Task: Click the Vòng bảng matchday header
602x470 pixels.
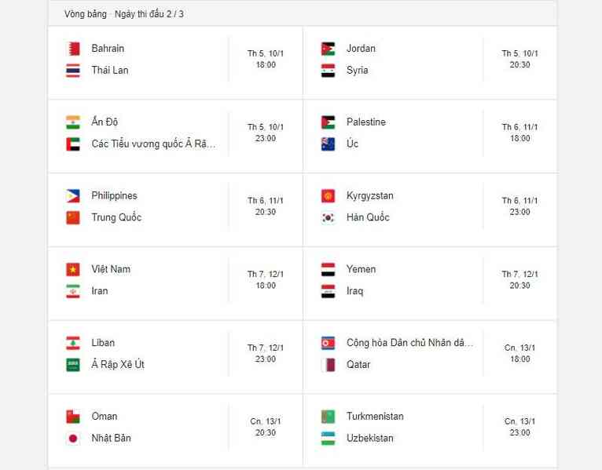Action: 123,14
